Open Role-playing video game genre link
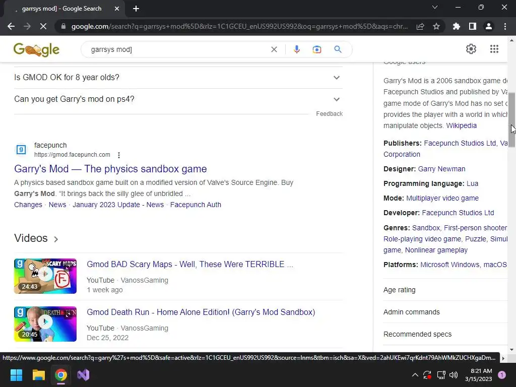Image resolution: width=516 pixels, height=387 pixels. (422, 239)
